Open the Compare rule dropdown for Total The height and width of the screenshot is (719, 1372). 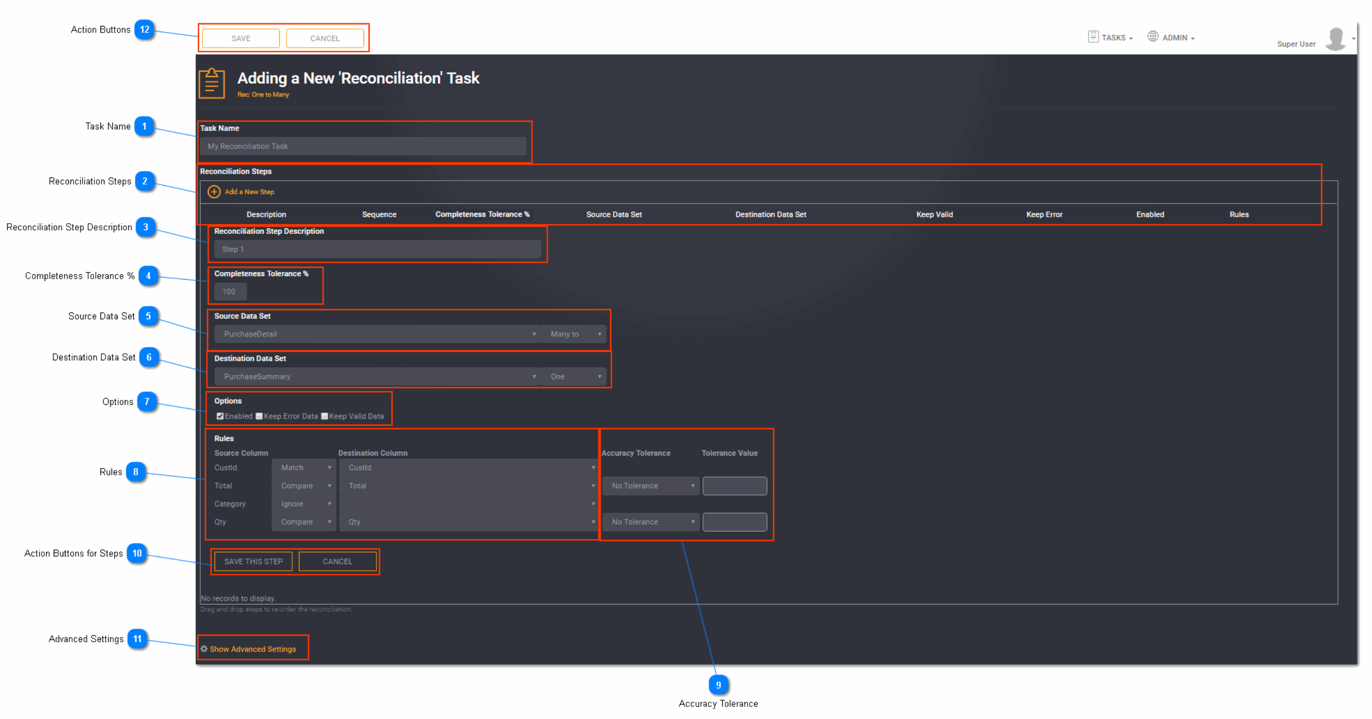[x=304, y=486]
